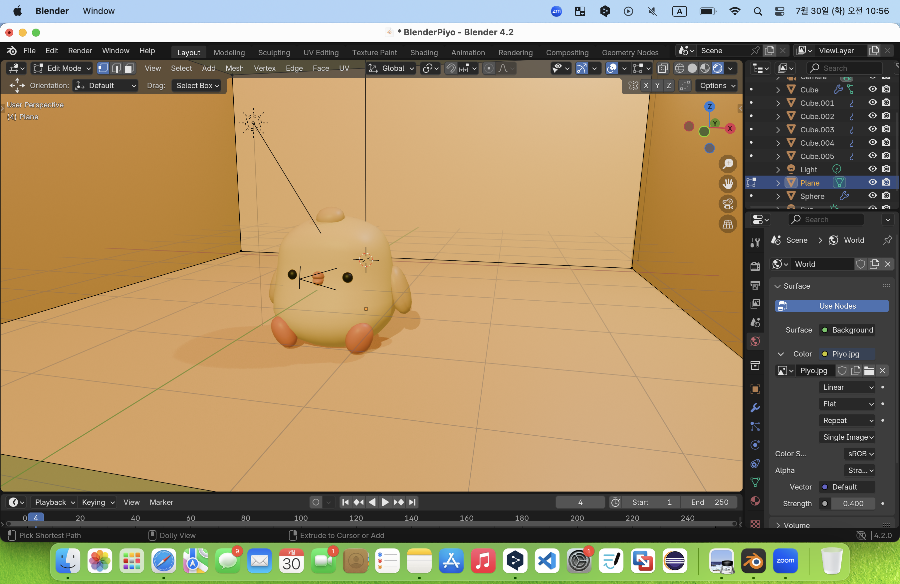Switch to the Shading workspace tab
Image resolution: width=900 pixels, height=584 pixels.
point(423,53)
